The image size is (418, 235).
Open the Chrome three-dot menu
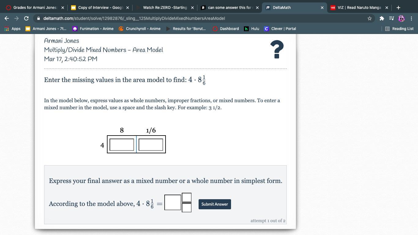411,18
